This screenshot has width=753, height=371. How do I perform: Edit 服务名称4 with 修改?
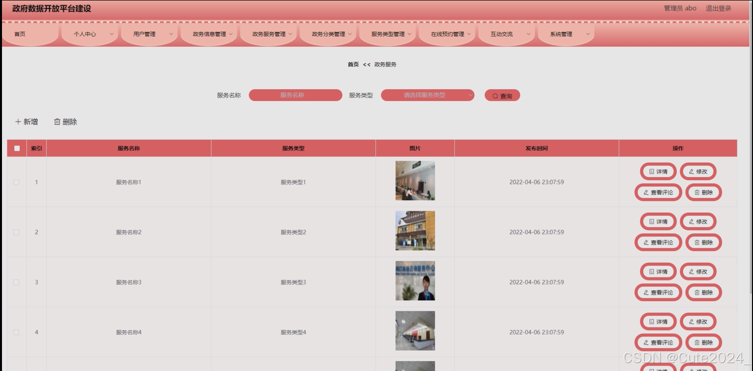click(x=698, y=322)
